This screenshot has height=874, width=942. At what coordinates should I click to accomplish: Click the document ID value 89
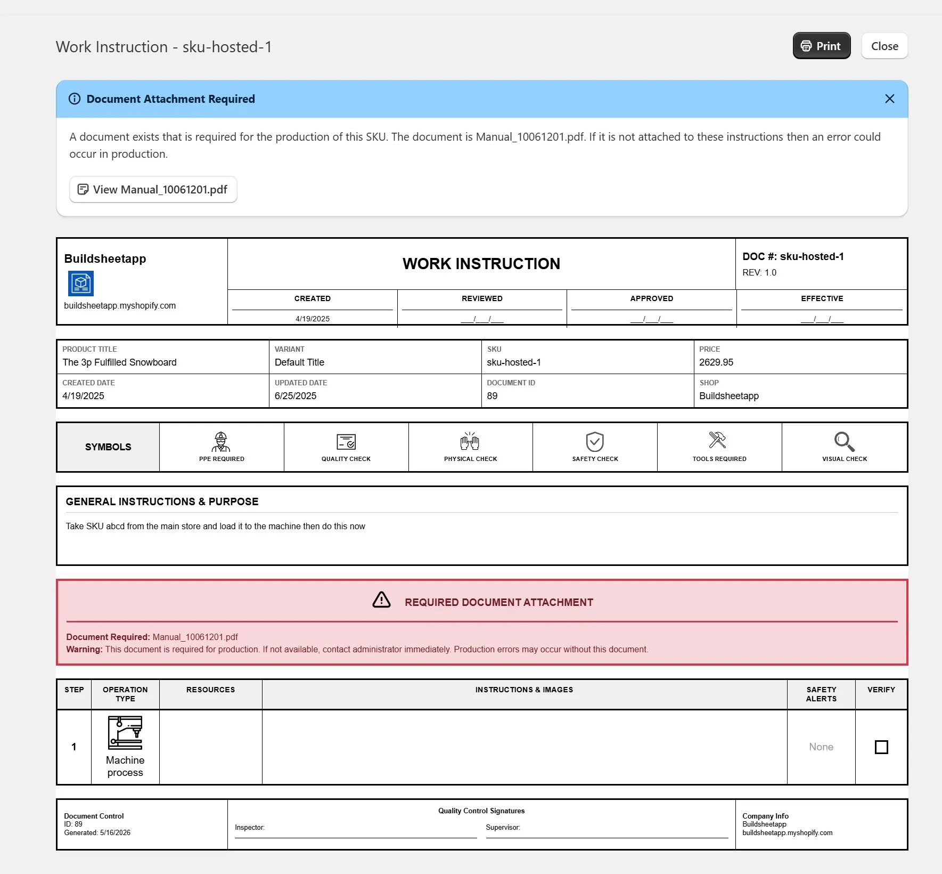click(492, 396)
